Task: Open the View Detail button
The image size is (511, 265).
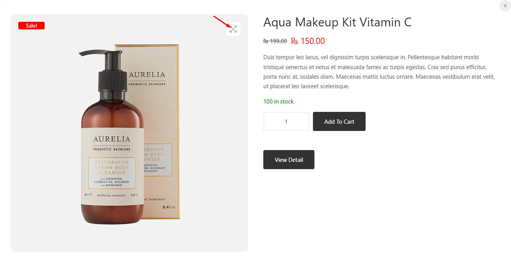Action: (x=289, y=160)
